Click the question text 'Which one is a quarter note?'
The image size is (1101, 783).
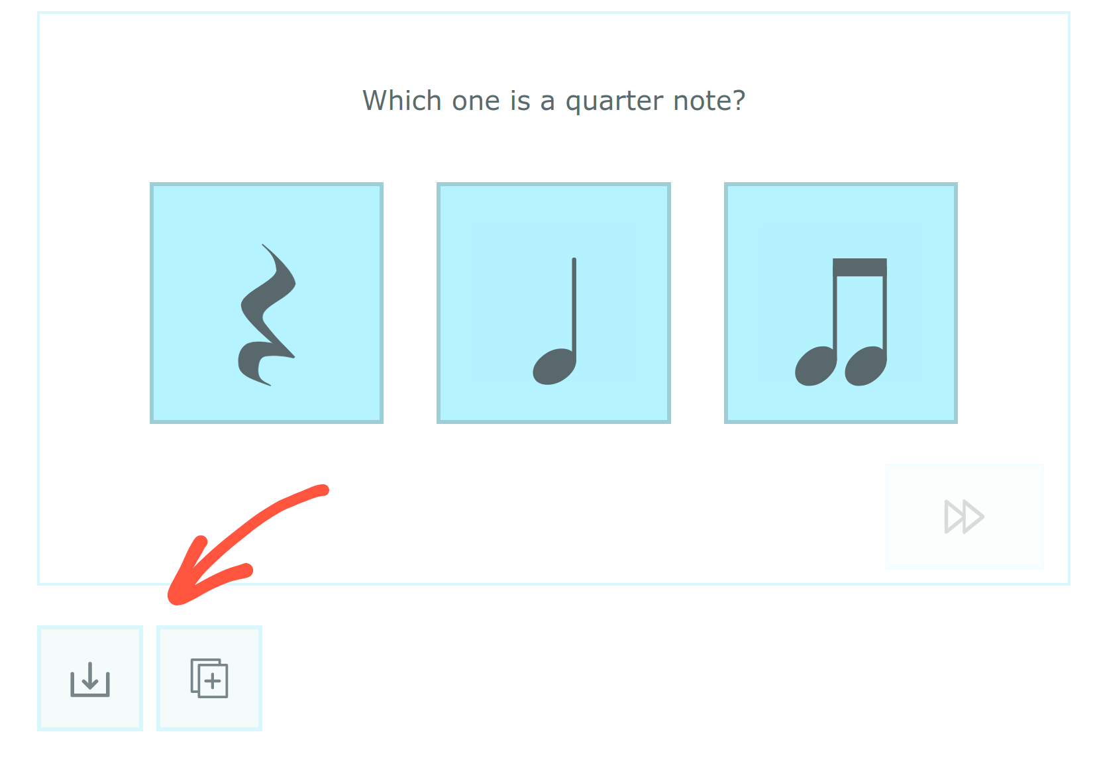554,101
